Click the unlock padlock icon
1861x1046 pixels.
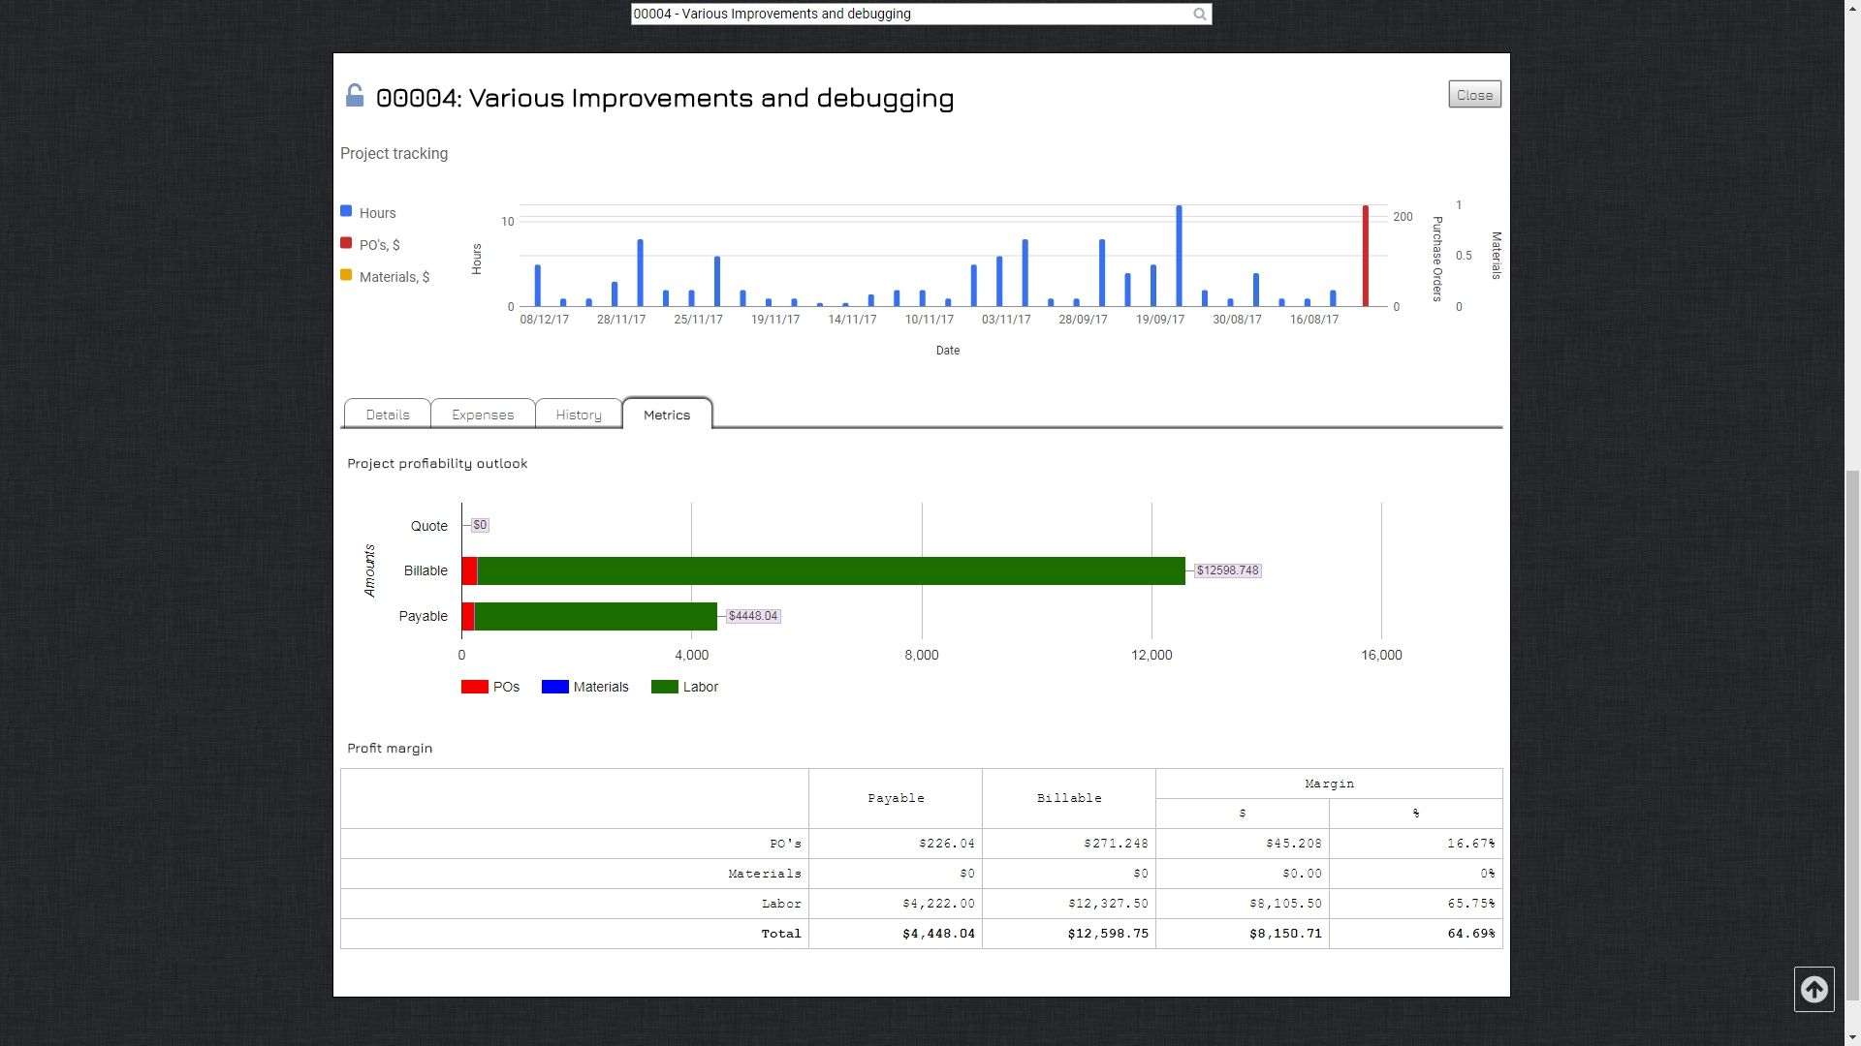(355, 95)
